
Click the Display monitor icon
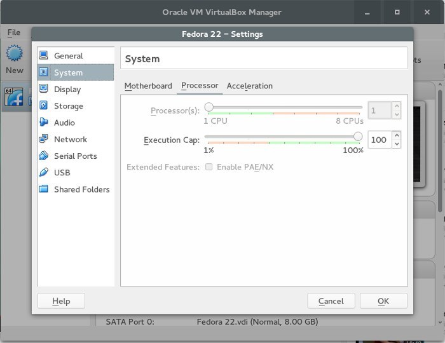tap(43, 89)
